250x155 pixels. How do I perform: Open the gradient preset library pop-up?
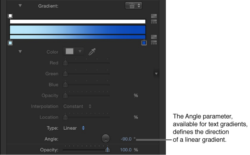133,5
